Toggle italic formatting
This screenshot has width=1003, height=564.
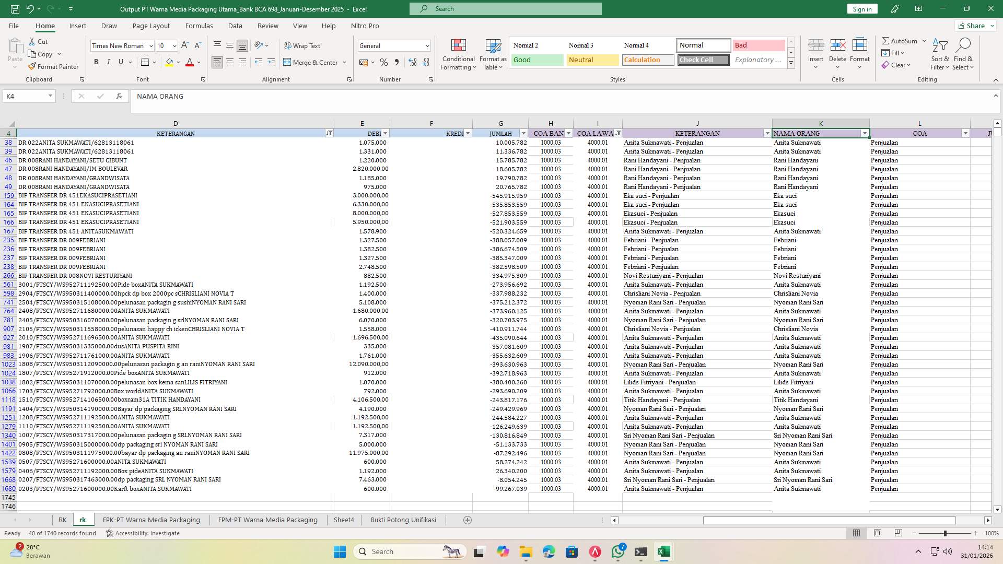click(109, 62)
